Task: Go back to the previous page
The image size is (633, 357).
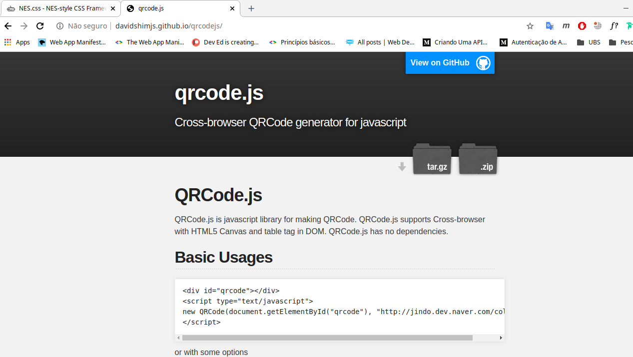Action: coord(8,26)
